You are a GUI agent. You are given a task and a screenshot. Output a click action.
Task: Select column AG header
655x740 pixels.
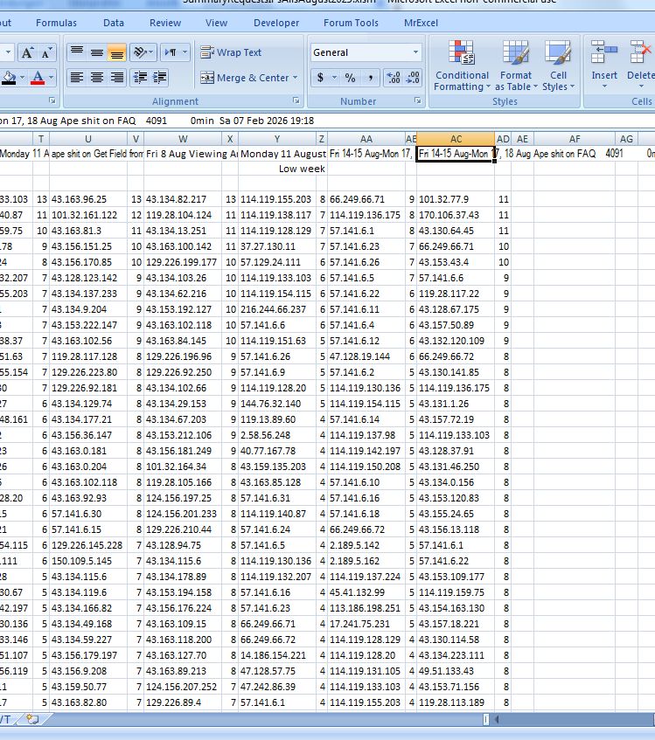(627, 139)
